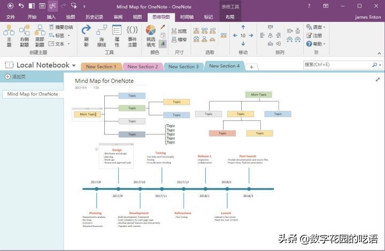Switch to the 绘图 tab
Viewport: 385px width, 251px height.
click(71, 17)
